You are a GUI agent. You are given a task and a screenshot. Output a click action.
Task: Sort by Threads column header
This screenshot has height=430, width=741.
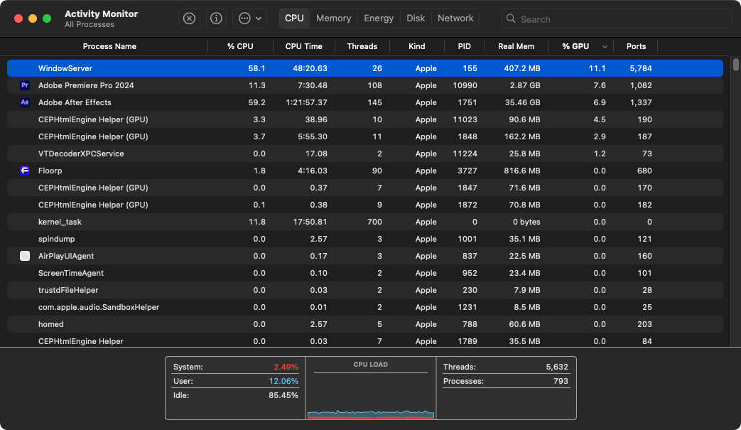coord(362,46)
